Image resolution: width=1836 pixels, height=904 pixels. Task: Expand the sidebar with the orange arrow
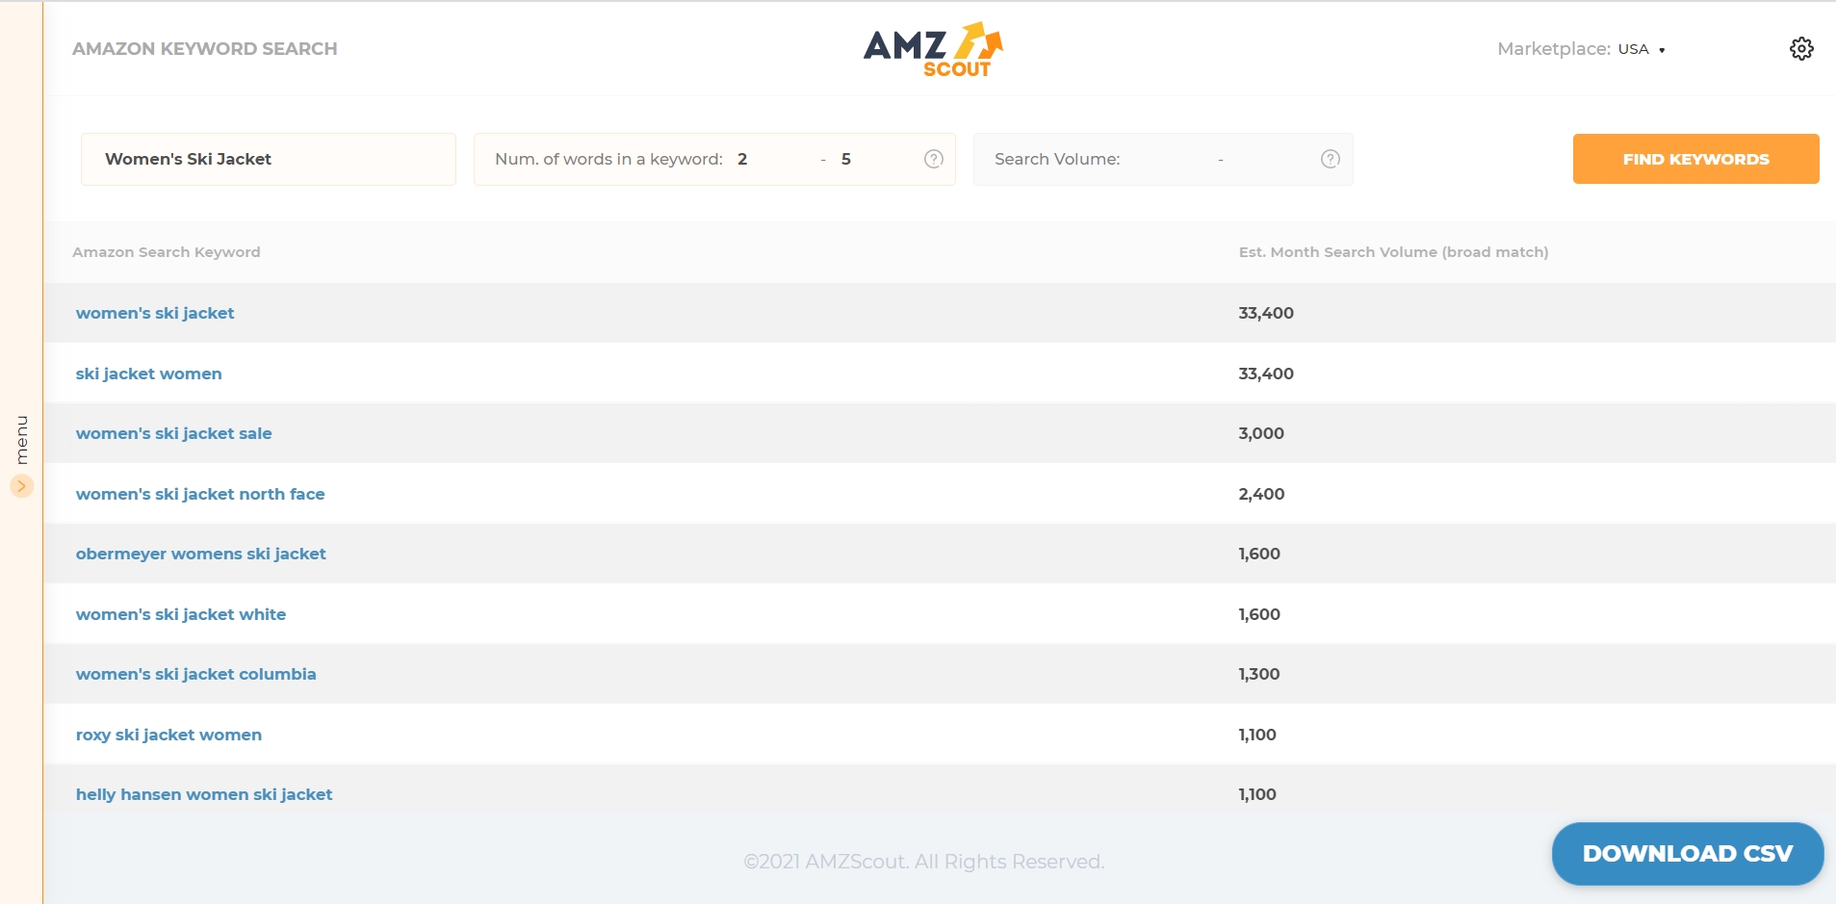(x=21, y=486)
